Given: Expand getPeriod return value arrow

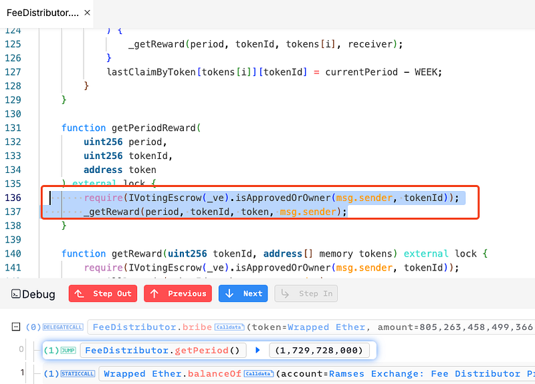Looking at the screenshot, I should [257, 350].
